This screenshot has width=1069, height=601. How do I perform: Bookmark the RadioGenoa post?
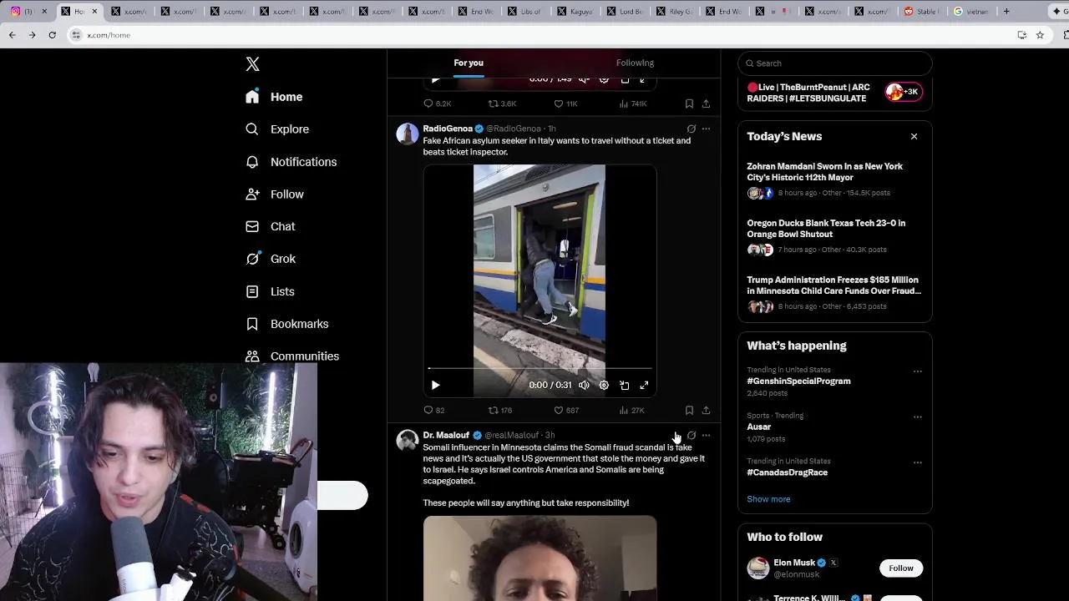689,411
